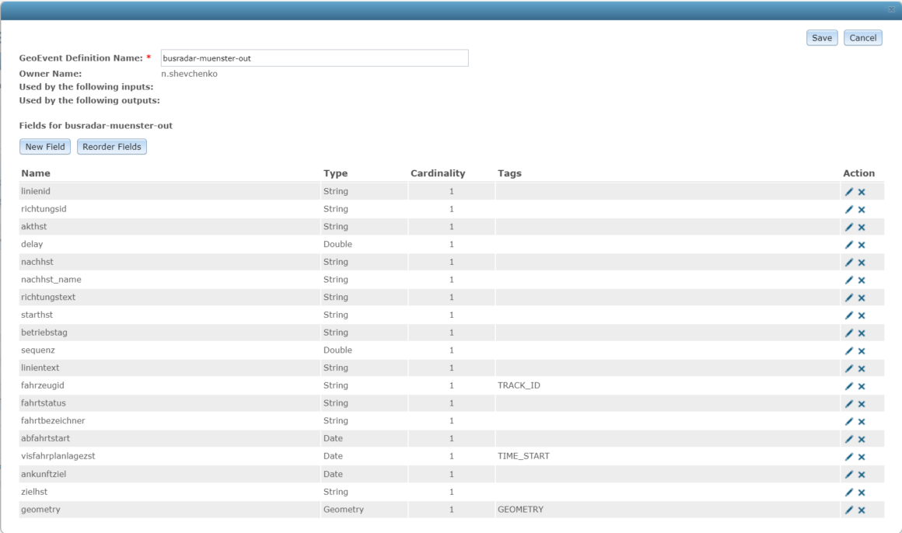Delete the geometry field
The image size is (902, 533).
click(862, 510)
